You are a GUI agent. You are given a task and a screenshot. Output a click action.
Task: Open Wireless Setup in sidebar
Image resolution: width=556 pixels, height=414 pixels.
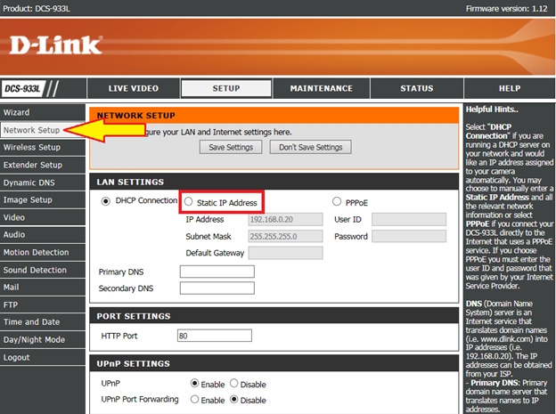(x=32, y=147)
